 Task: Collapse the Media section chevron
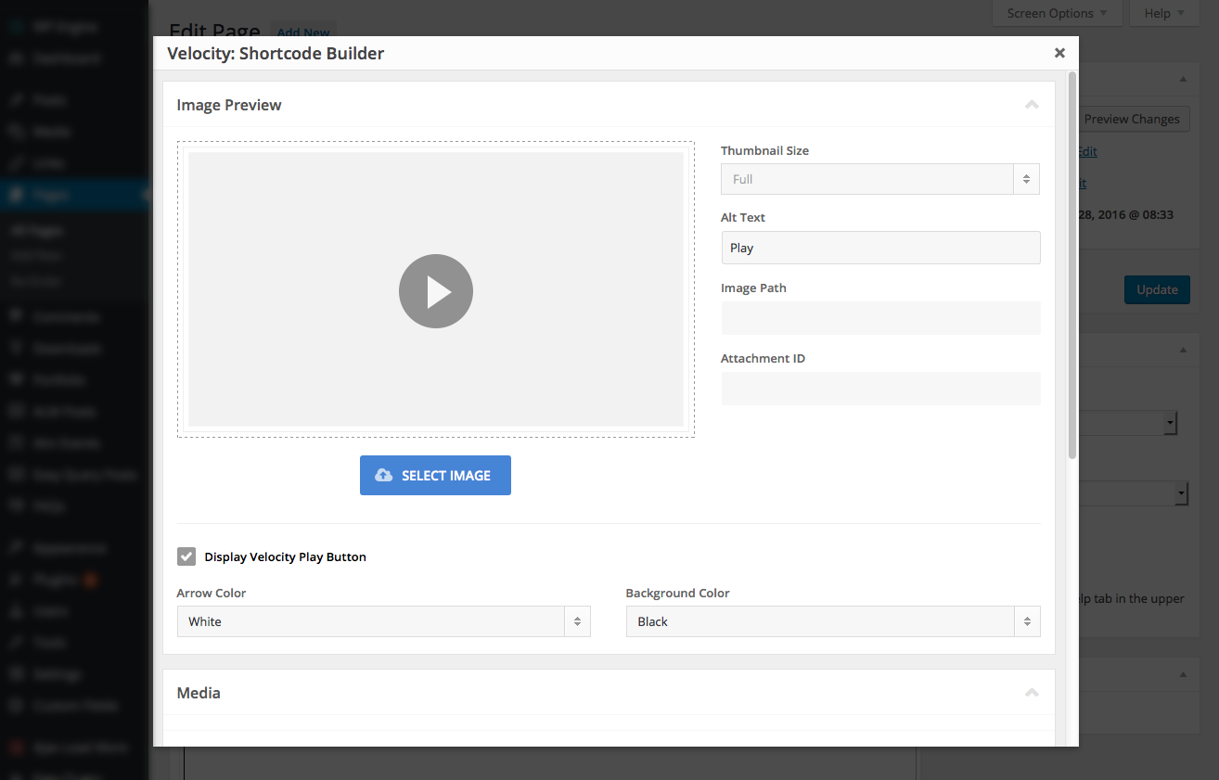(1032, 693)
